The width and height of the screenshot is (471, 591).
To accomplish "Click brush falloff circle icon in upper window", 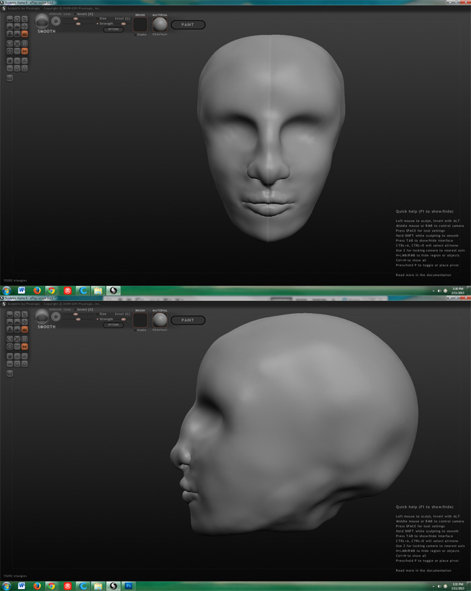I will (x=56, y=21).
